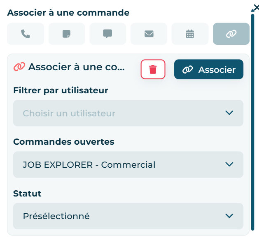Expand chevron in user filter field

(229, 113)
